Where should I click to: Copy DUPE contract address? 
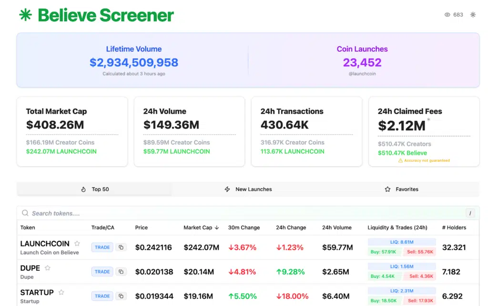pos(121,272)
